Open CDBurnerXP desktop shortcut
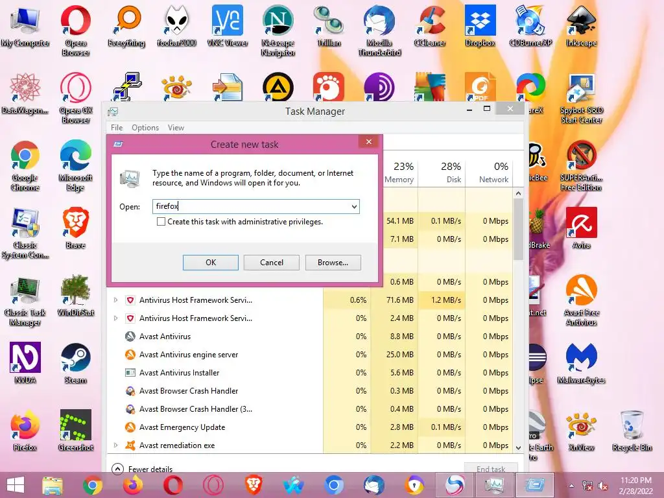Screen dimensions: 664x498 (530, 26)
